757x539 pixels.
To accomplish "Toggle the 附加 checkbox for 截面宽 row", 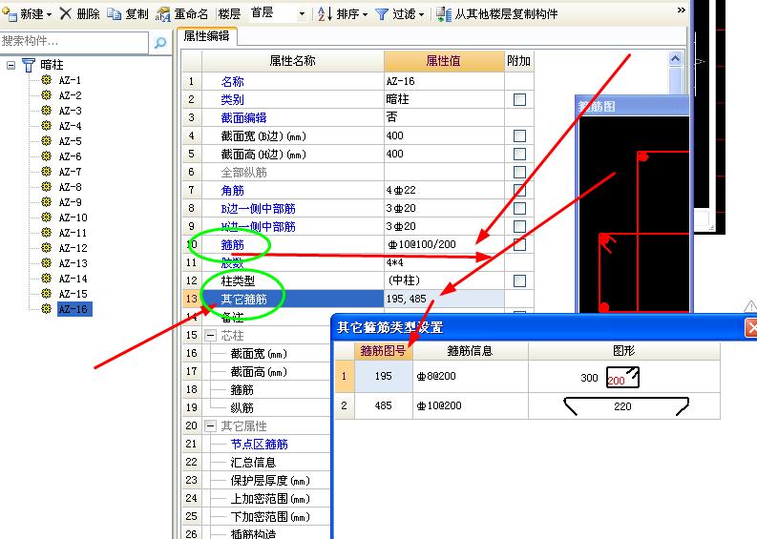I will click(519, 136).
